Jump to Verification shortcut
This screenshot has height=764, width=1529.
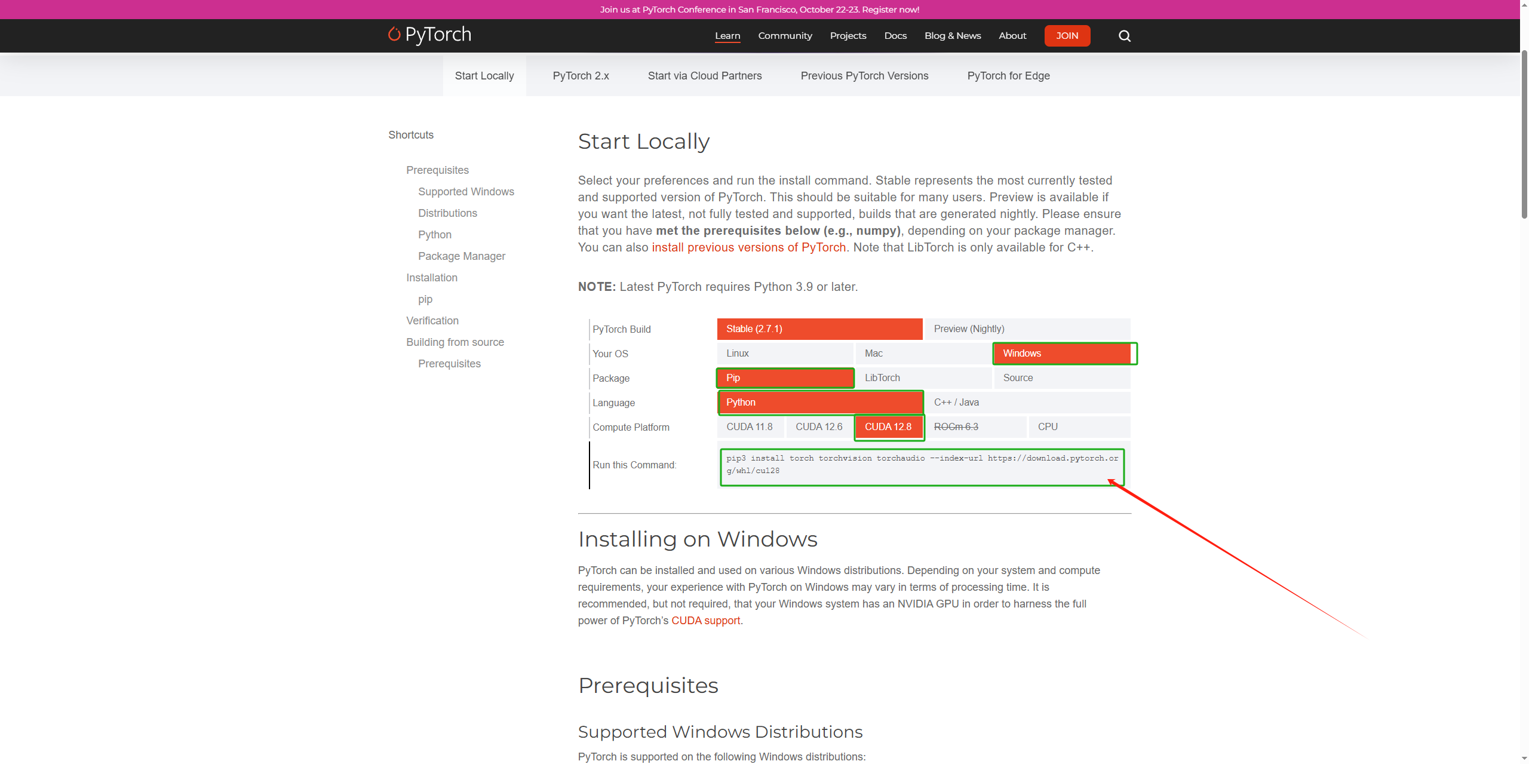(x=432, y=321)
